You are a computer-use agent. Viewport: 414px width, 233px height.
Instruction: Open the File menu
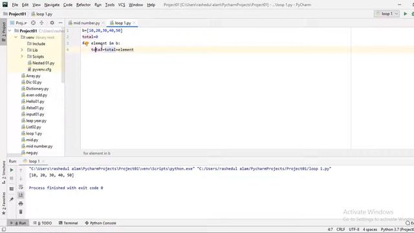(15, 5)
